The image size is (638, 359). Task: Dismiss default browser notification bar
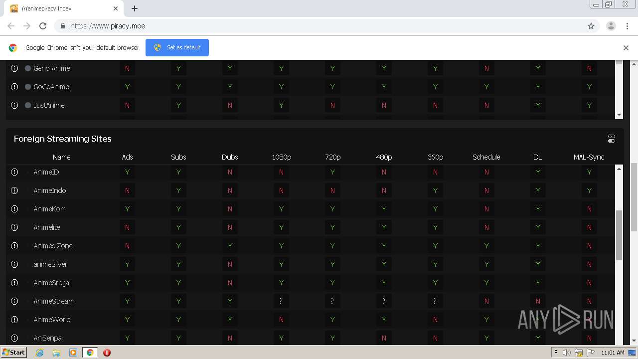point(626,48)
